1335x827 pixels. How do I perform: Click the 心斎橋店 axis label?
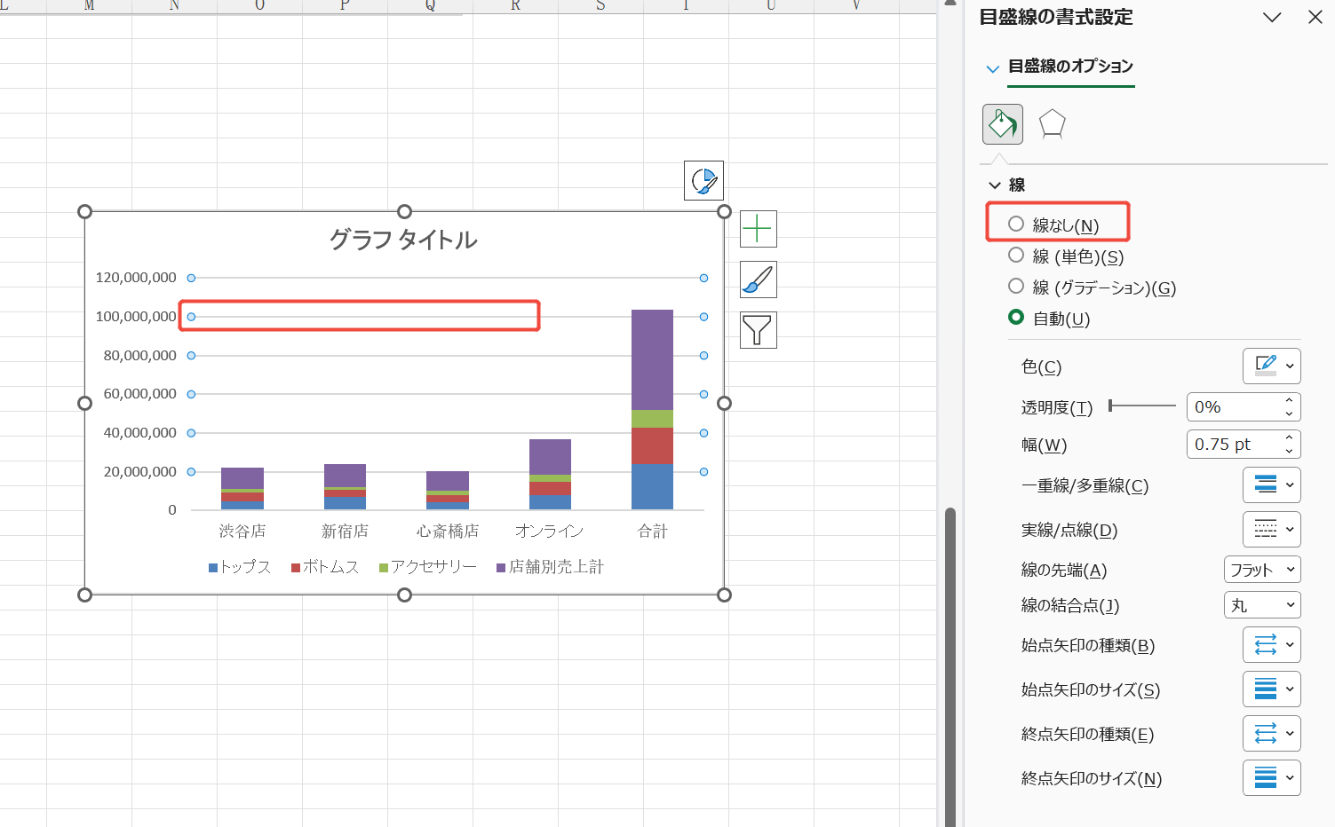[448, 531]
